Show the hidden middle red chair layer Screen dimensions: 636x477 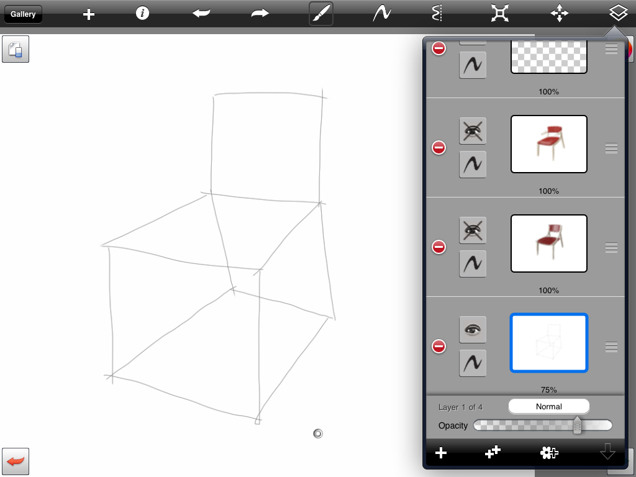pos(473,230)
